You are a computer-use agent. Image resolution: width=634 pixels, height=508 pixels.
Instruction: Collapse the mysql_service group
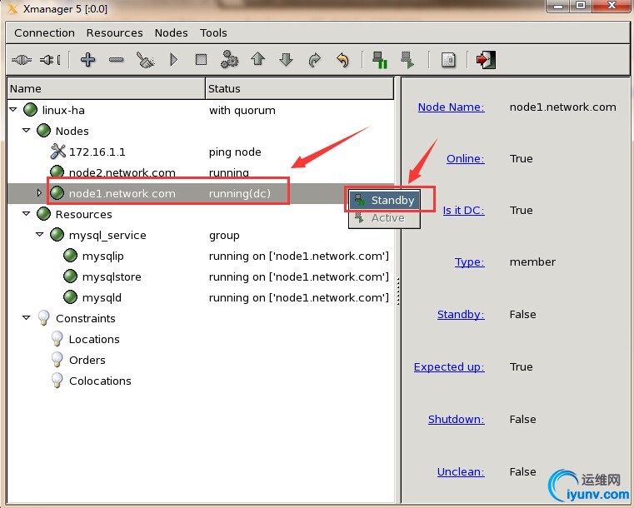tap(40, 234)
